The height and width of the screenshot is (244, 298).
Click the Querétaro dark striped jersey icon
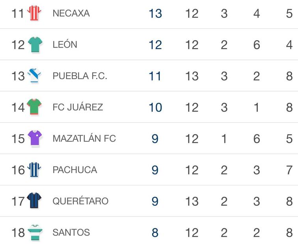[35, 201]
